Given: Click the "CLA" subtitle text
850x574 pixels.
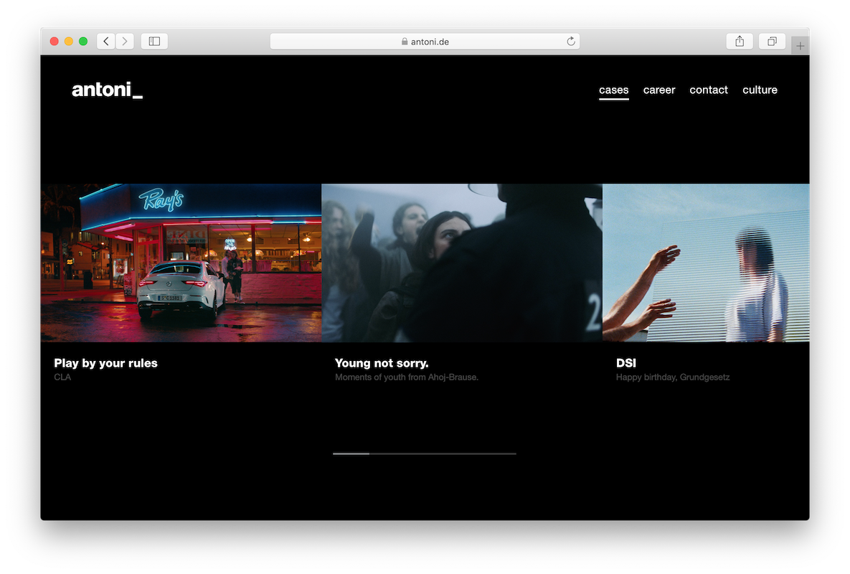Looking at the screenshot, I should tap(62, 377).
